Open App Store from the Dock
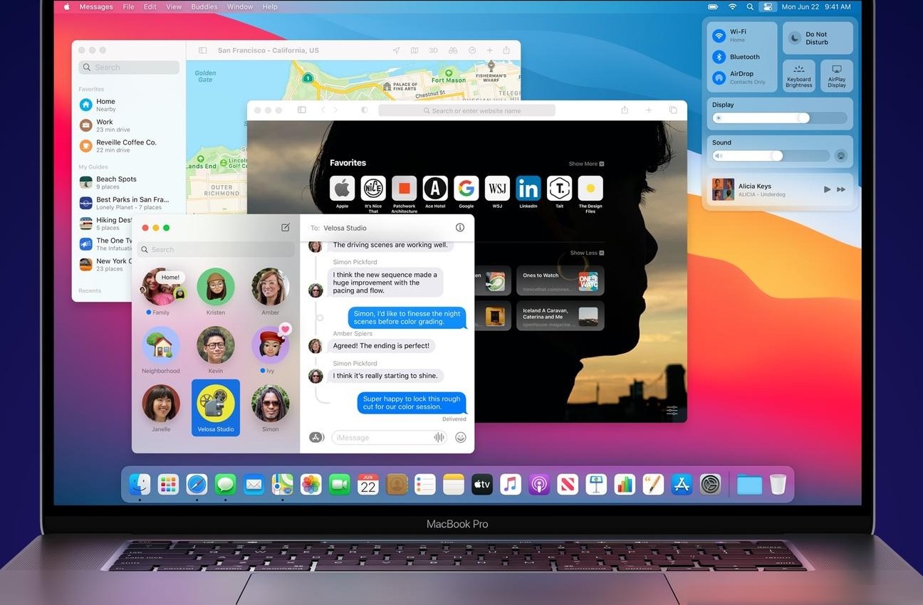The width and height of the screenshot is (923, 605). point(682,485)
